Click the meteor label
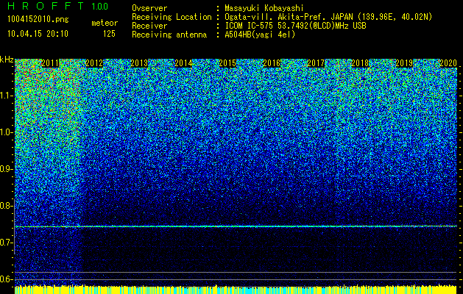The image size is (463, 294). (x=105, y=23)
